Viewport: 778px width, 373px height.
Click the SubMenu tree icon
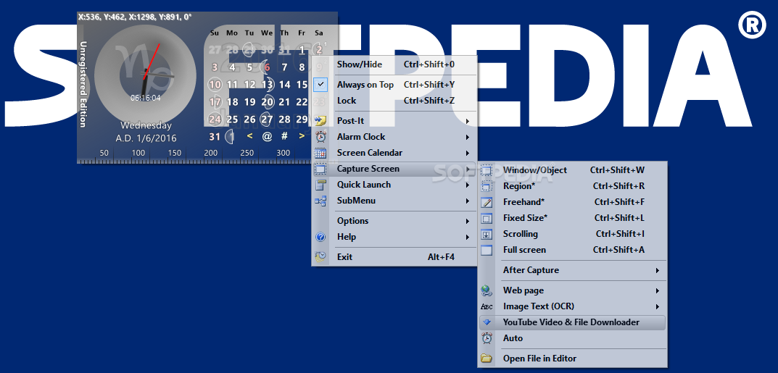[x=320, y=201]
